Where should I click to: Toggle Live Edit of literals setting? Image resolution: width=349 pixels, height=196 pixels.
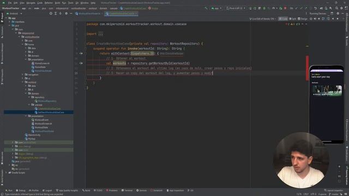click(x=262, y=19)
